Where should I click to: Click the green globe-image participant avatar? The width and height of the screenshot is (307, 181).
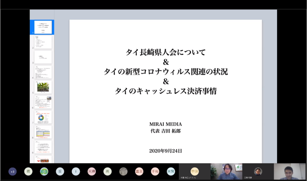(x=44, y=171)
